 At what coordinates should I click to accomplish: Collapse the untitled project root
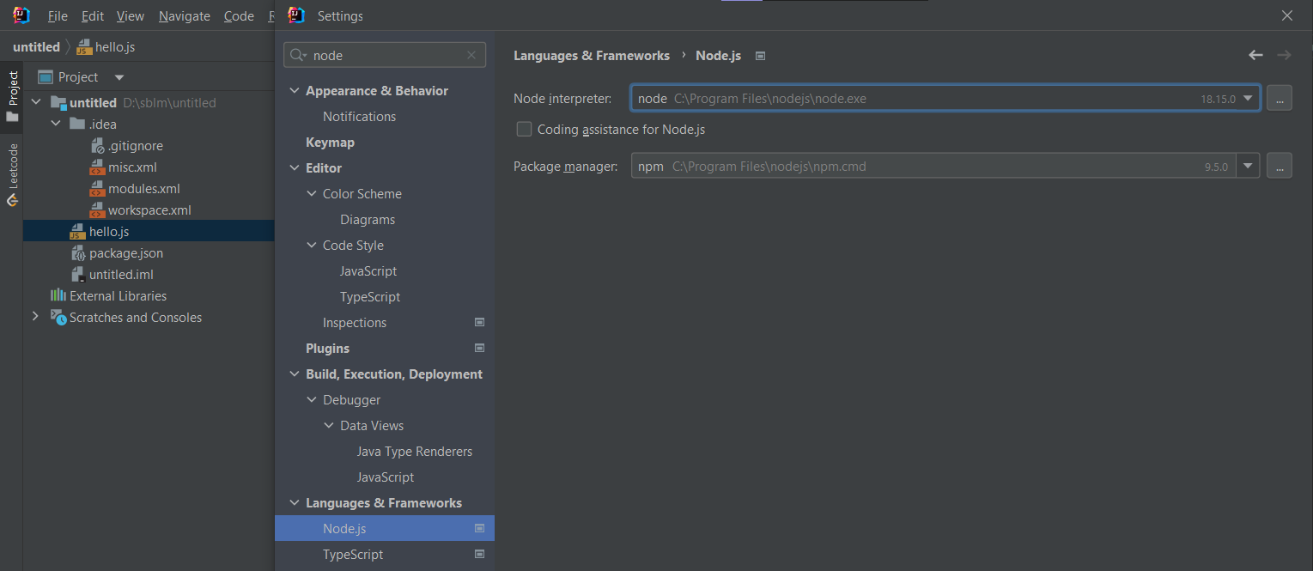pyautogui.click(x=36, y=103)
